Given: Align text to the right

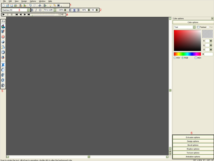Looking at the screenshot, I should point(78,10).
